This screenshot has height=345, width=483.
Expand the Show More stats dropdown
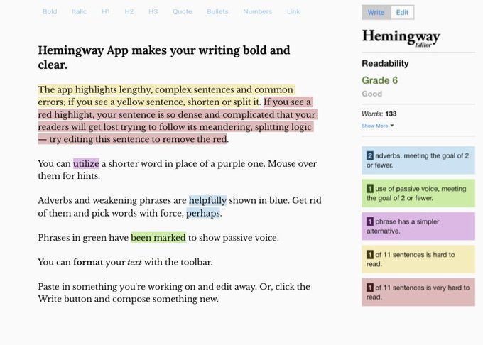coord(378,126)
